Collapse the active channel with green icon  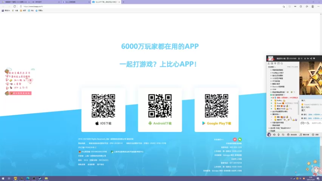[271, 95]
